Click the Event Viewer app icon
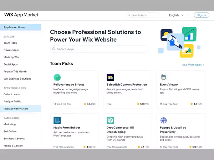Screen dimensions: 214x160 [163, 77]
